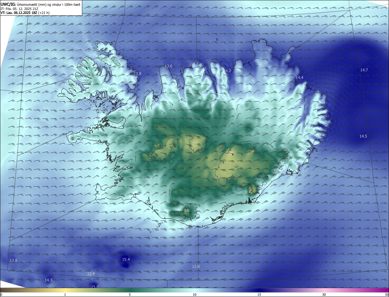Click the '13.8' label in the southwest ocean
The image size is (389, 297).
pos(13,261)
